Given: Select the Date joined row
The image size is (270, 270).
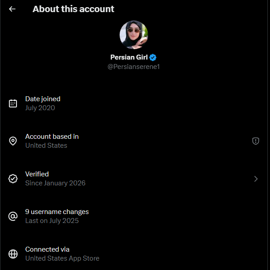Looking at the screenshot, I should click(x=134, y=103).
